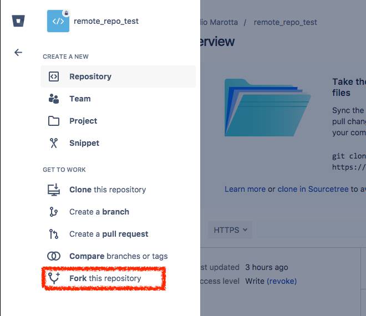Viewport: 366px width, 316px height.
Task: Click the Project folder icon
Action: 54,121
